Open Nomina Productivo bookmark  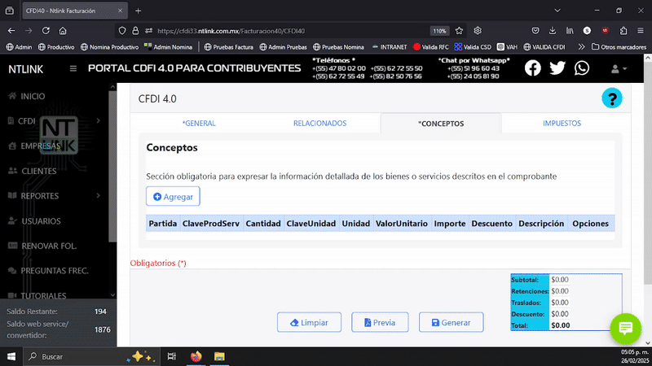coord(109,47)
